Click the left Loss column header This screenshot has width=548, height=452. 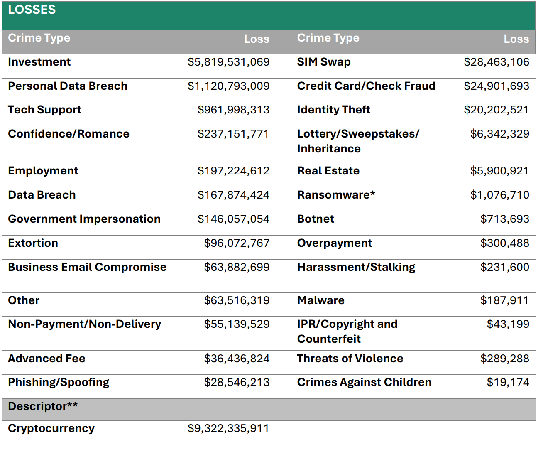[257, 39]
